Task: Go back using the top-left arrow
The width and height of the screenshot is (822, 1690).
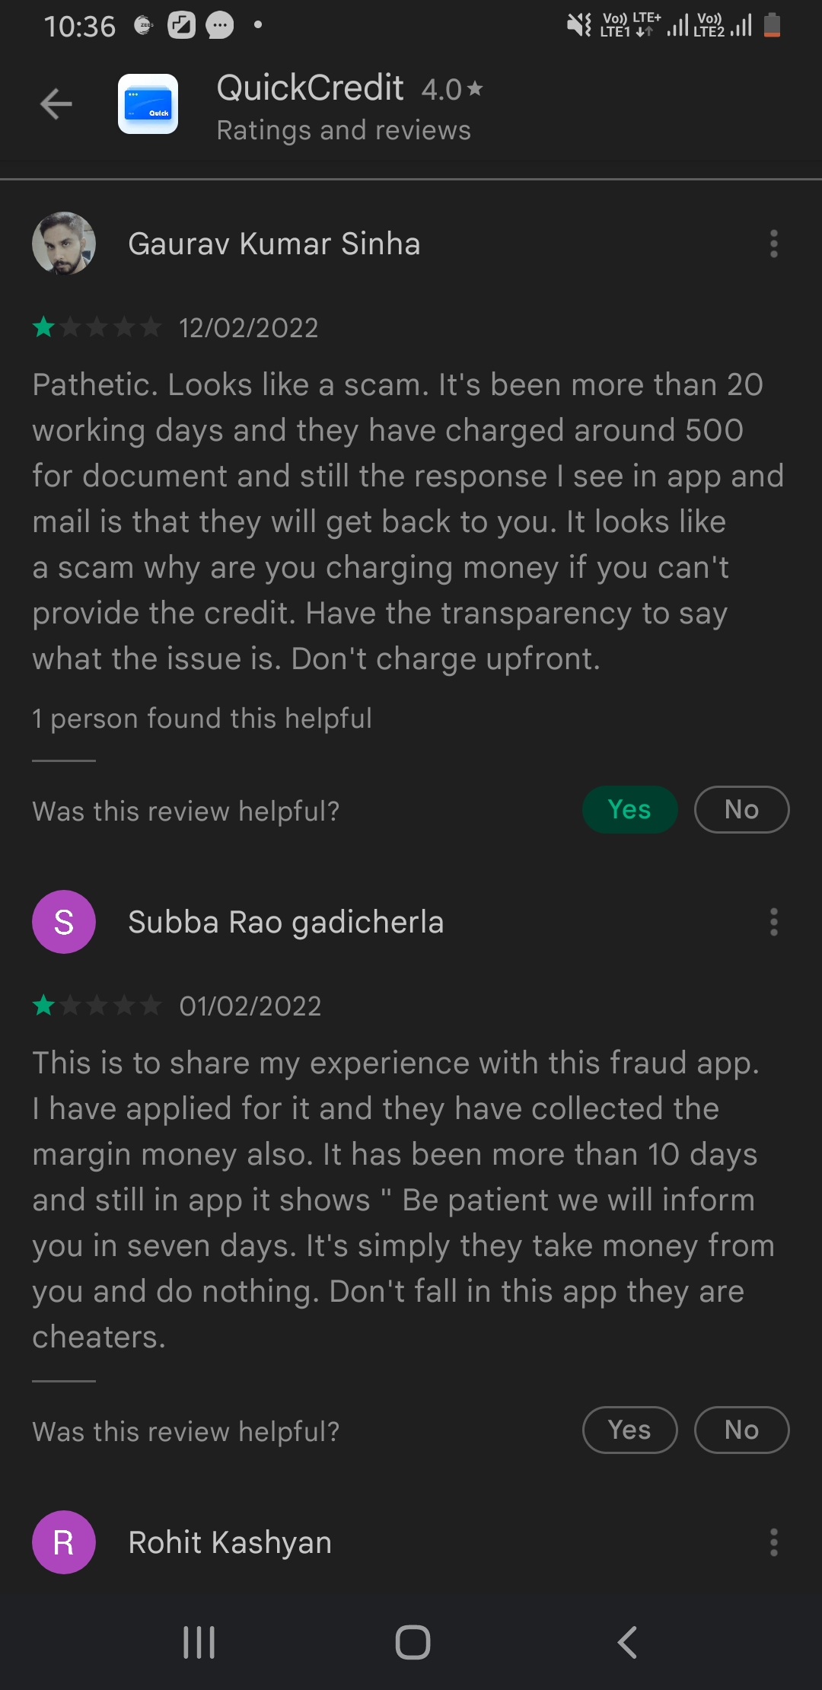Action: pos(56,104)
